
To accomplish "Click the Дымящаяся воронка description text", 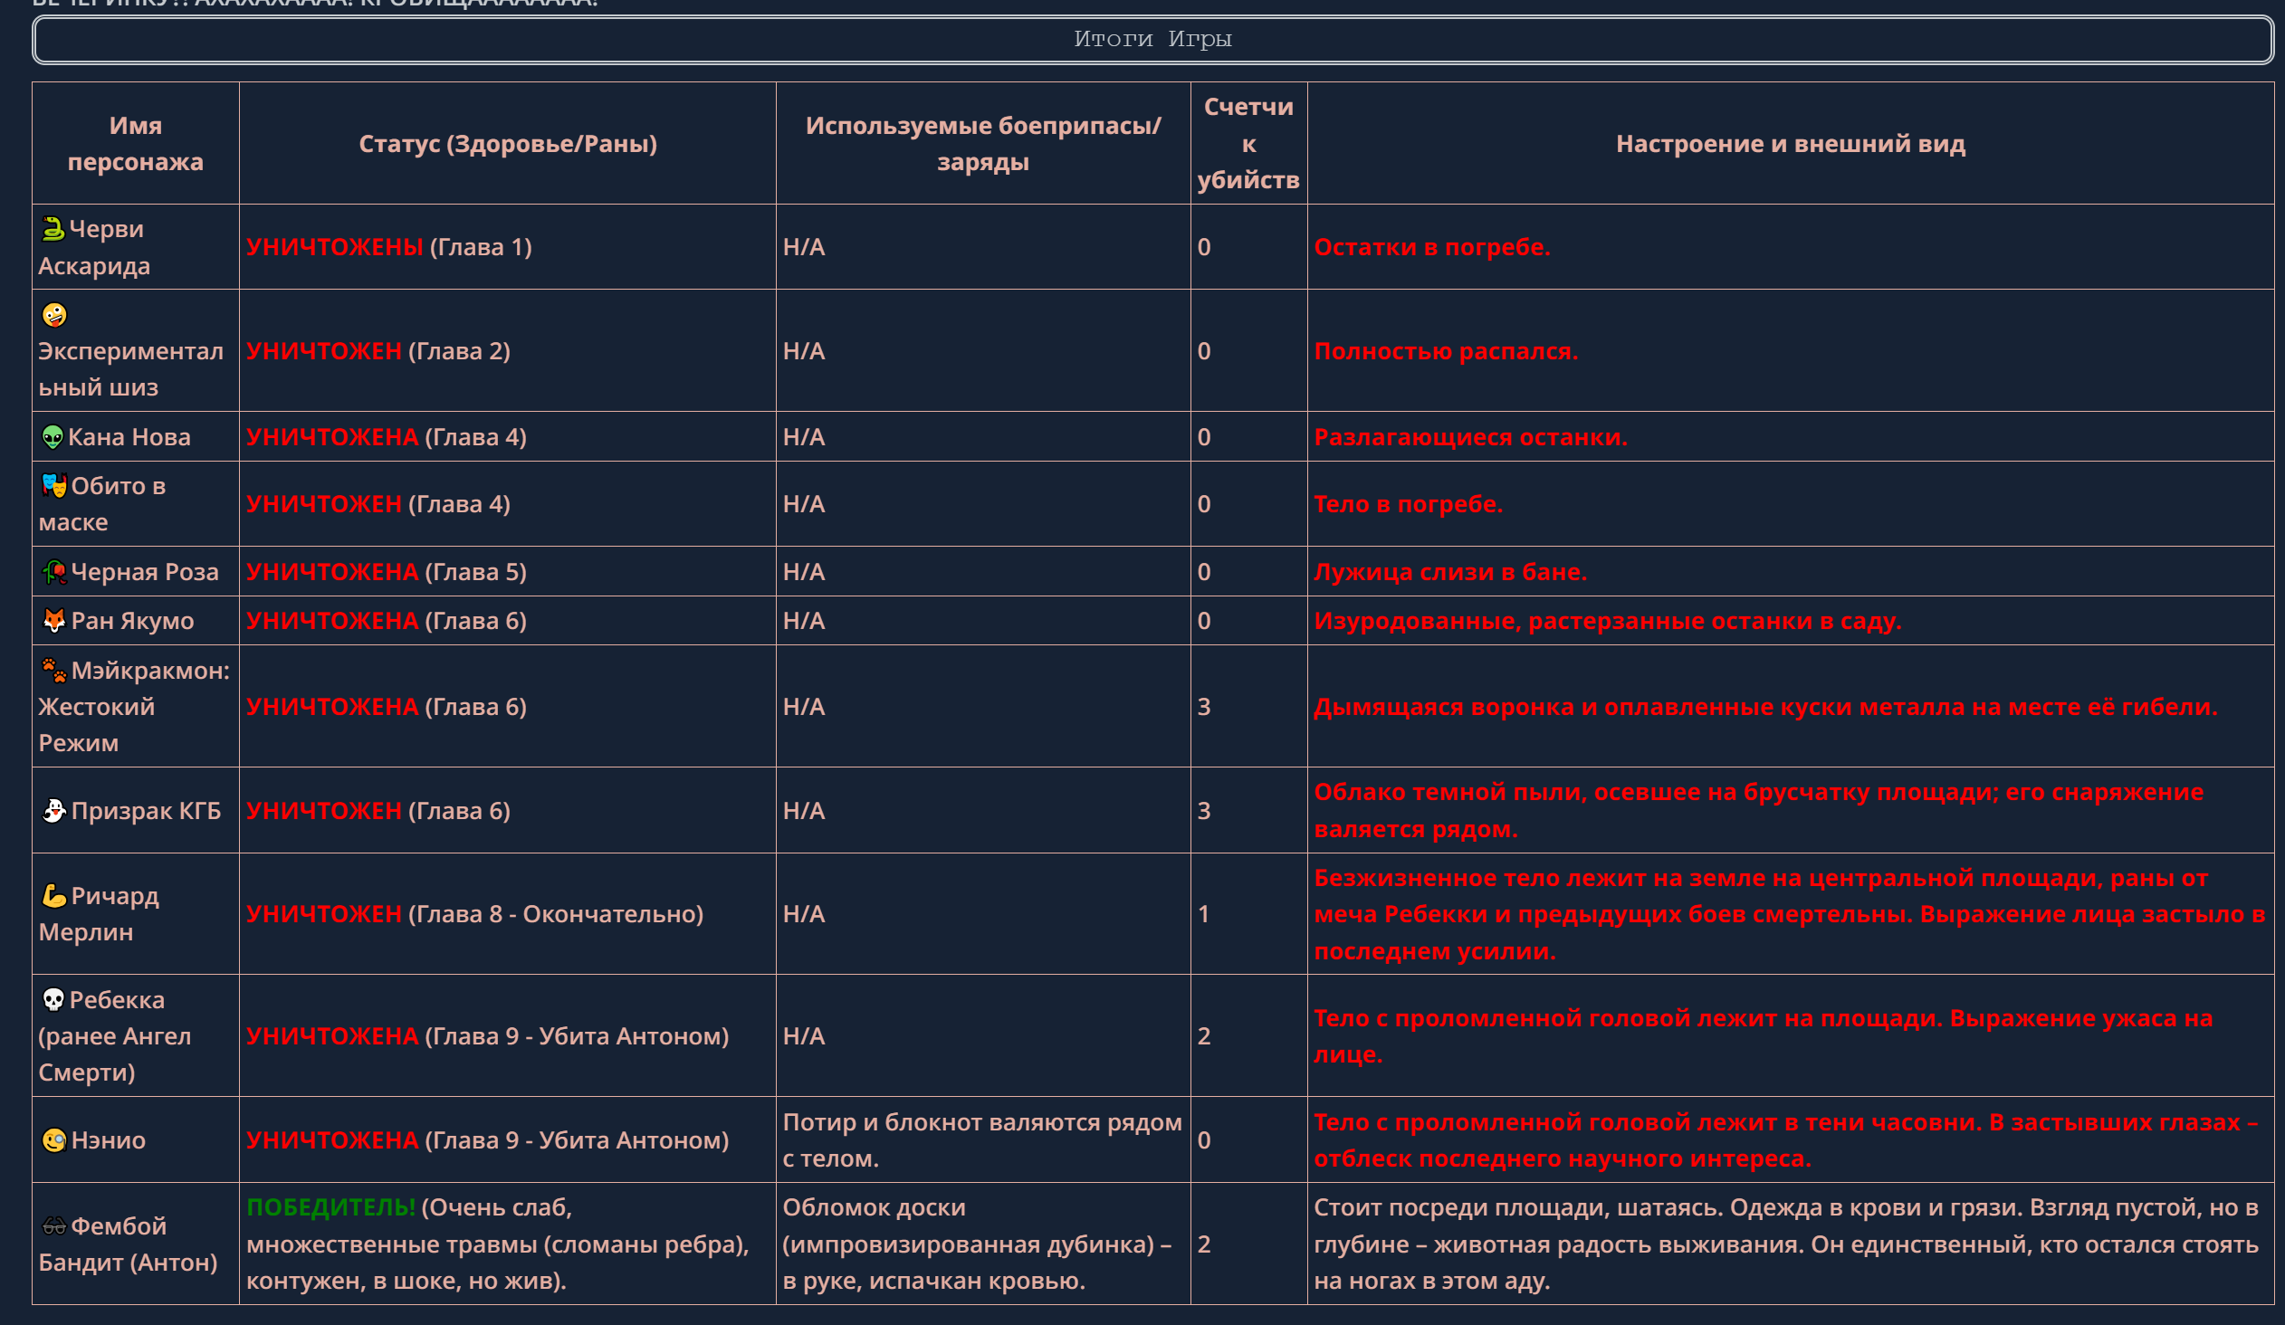I will coord(1765,707).
